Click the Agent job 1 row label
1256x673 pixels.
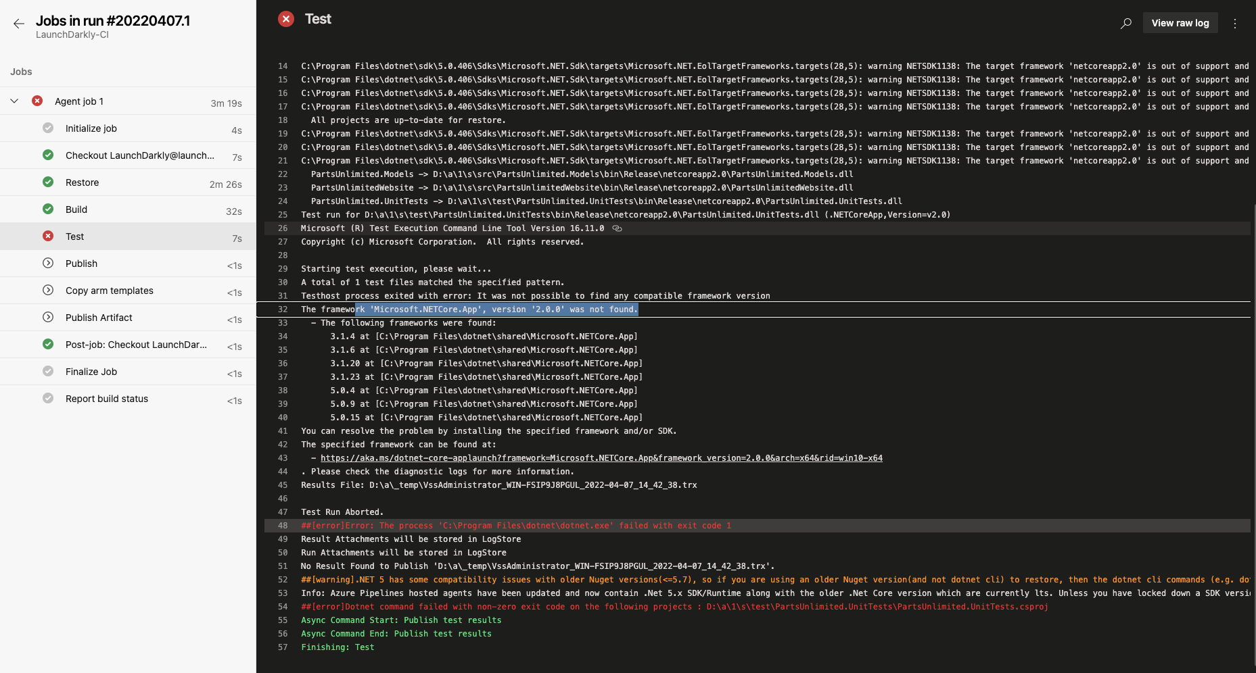[79, 101]
